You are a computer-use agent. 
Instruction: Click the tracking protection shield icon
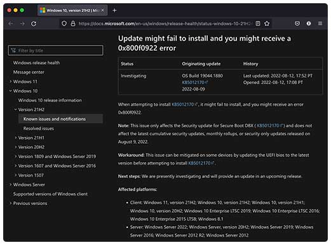point(64,23)
